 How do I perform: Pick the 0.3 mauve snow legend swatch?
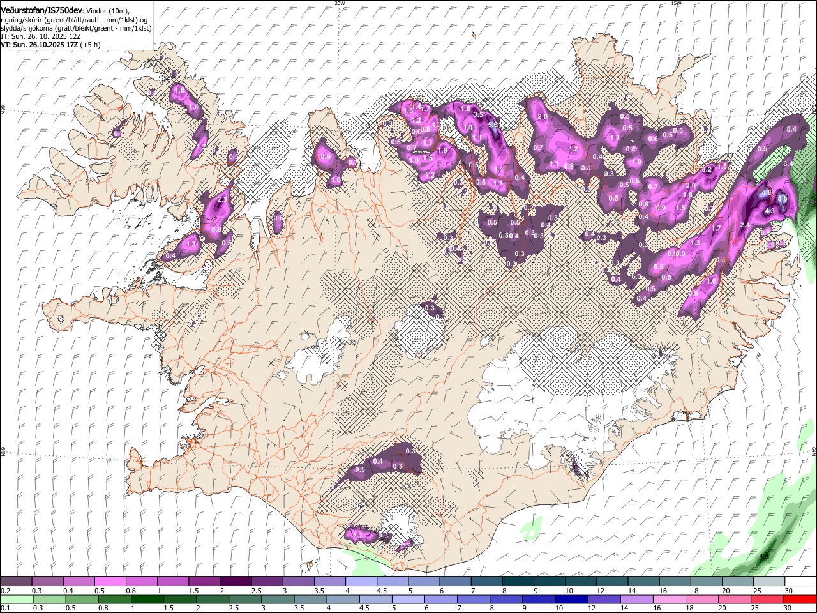(x=47, y=582)
